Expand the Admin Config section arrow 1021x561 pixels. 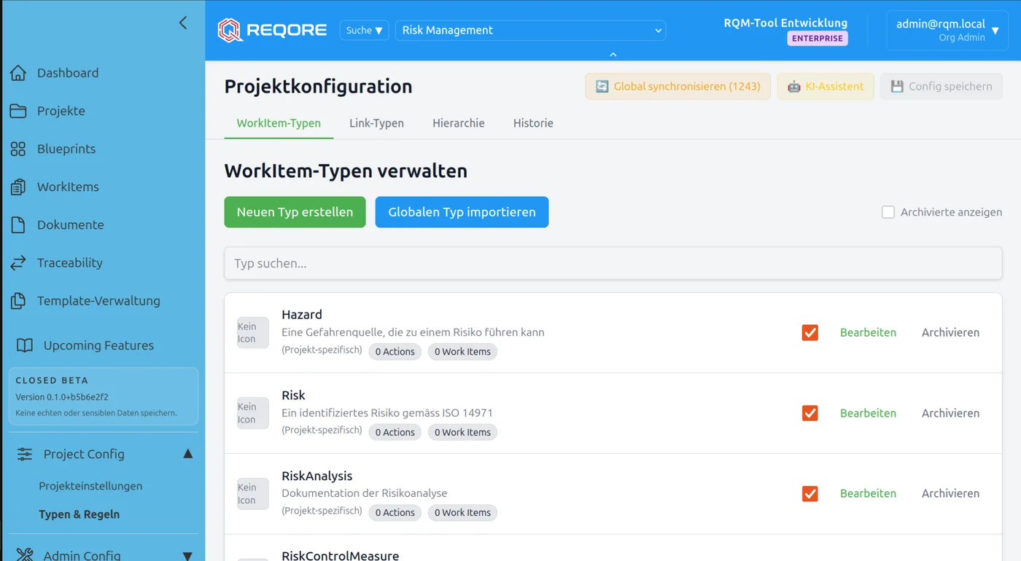click(x=187, y=555)
